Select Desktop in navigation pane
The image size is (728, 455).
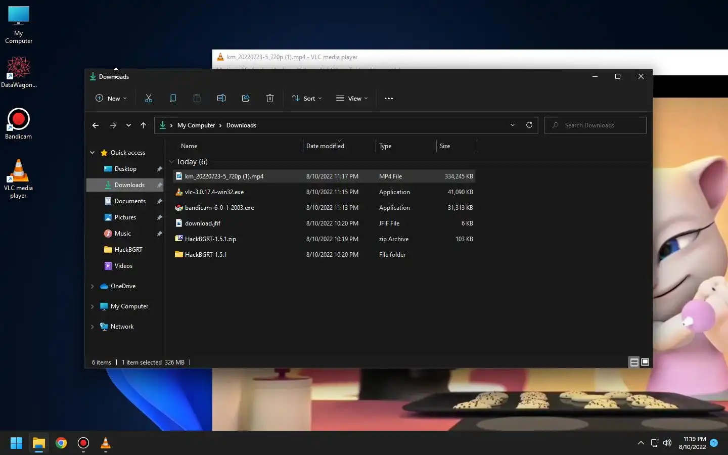tap(125, 169)
